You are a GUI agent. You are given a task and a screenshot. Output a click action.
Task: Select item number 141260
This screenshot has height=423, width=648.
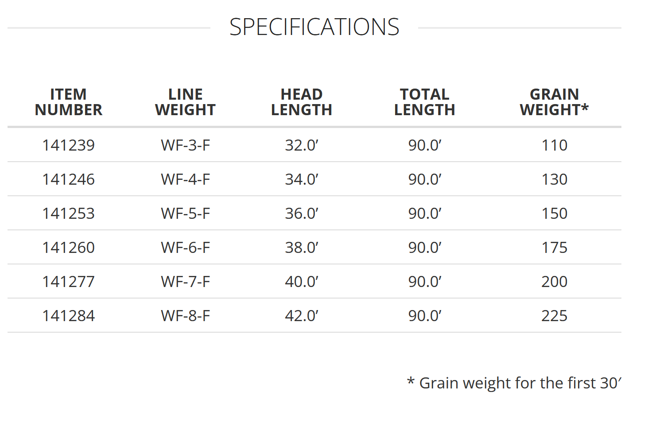tap(69, 248)
